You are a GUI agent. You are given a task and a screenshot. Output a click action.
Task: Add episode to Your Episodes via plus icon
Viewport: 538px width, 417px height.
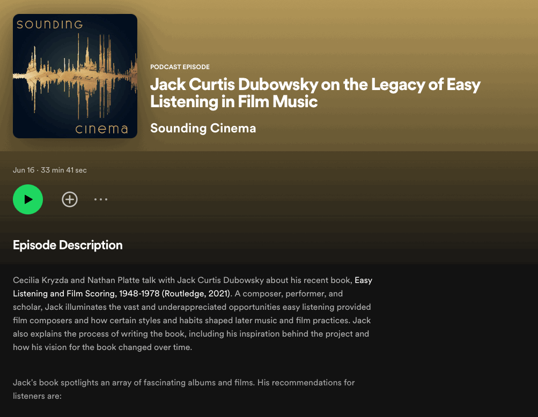(70, 199)
